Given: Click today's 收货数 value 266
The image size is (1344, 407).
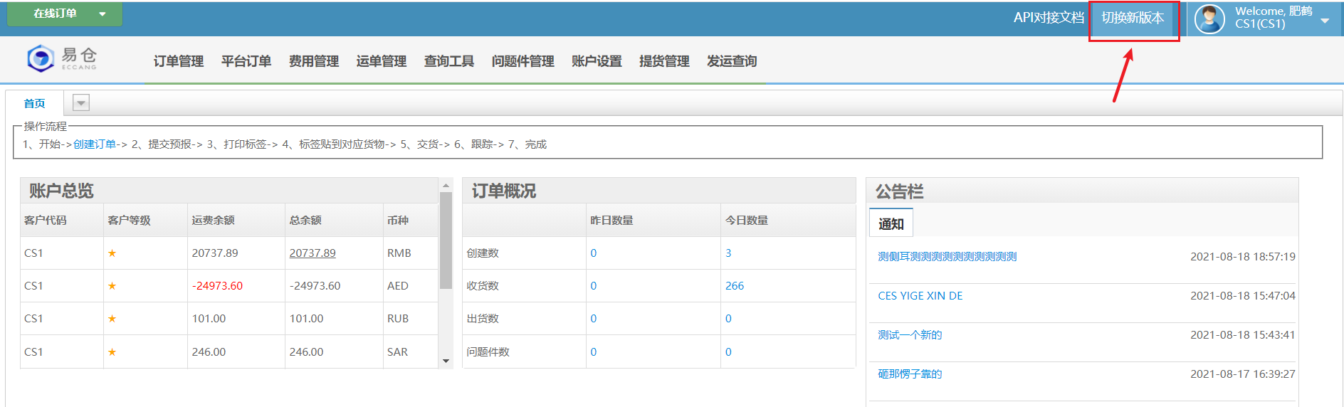Looking at the screenshot, I should pos(734,286).
